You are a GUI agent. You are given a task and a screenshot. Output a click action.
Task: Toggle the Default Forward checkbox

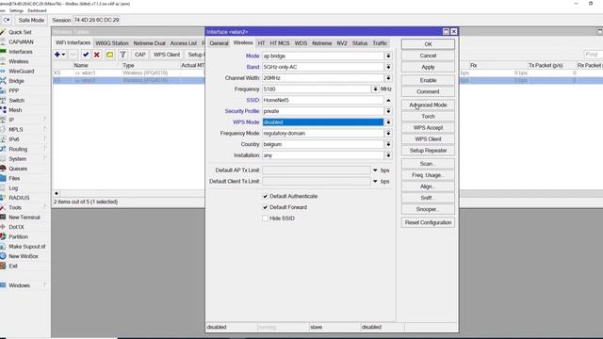265,207
